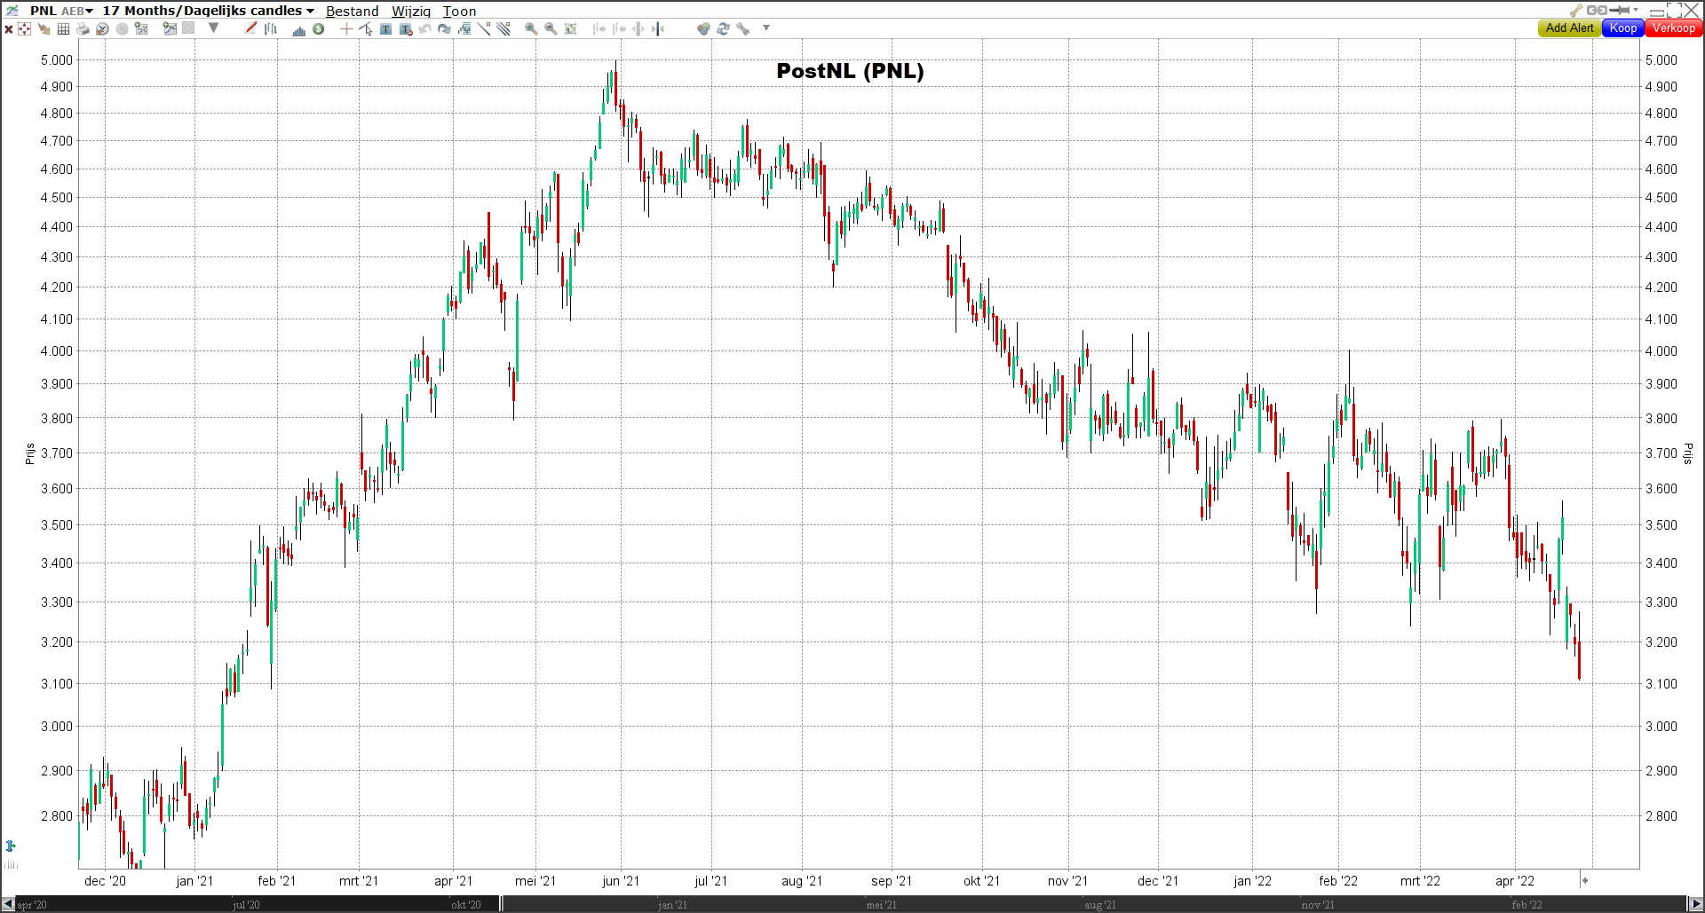Click the green dollar sign icon
The height and width of the screenshot is (913, 1705).
318,28
